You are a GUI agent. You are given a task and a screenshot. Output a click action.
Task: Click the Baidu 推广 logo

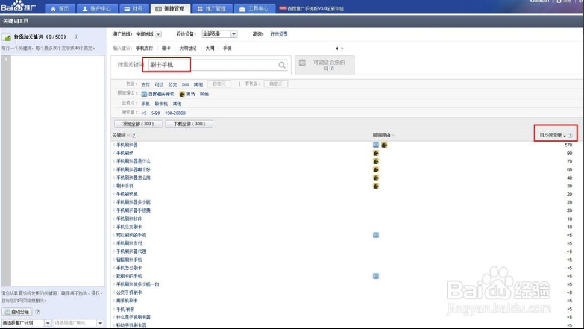(18, 6)
